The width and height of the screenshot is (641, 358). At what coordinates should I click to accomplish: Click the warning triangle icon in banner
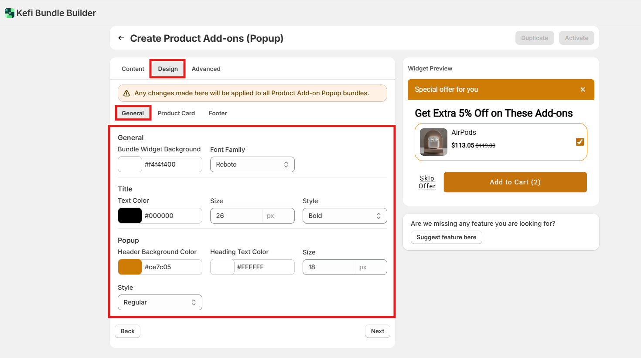126,93
